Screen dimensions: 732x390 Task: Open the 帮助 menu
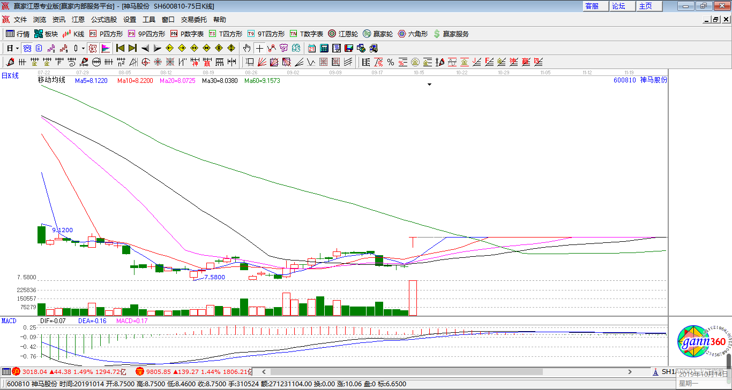pos(220,20)
